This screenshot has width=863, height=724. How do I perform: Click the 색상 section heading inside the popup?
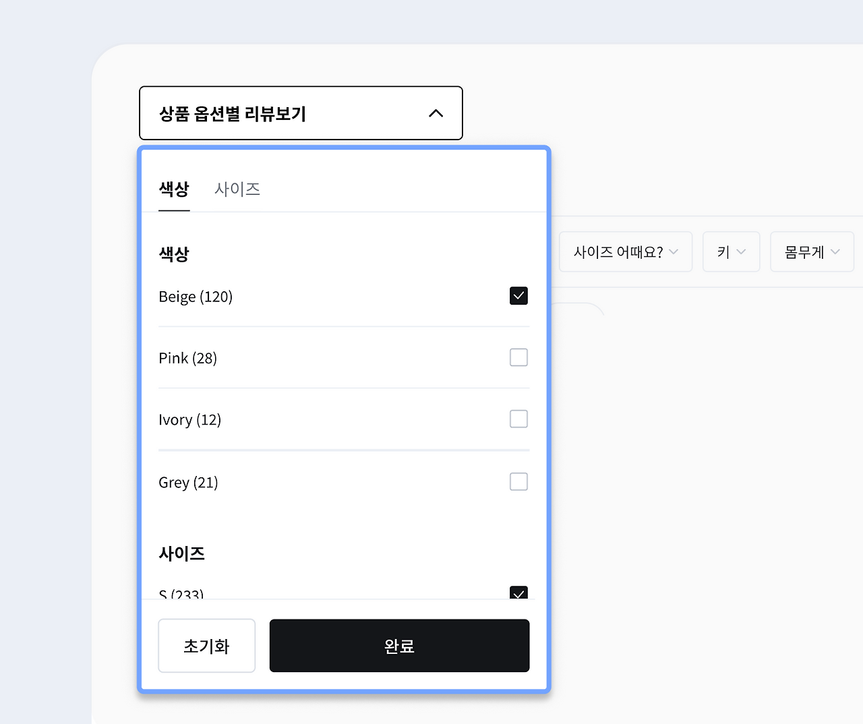(174, 253)
